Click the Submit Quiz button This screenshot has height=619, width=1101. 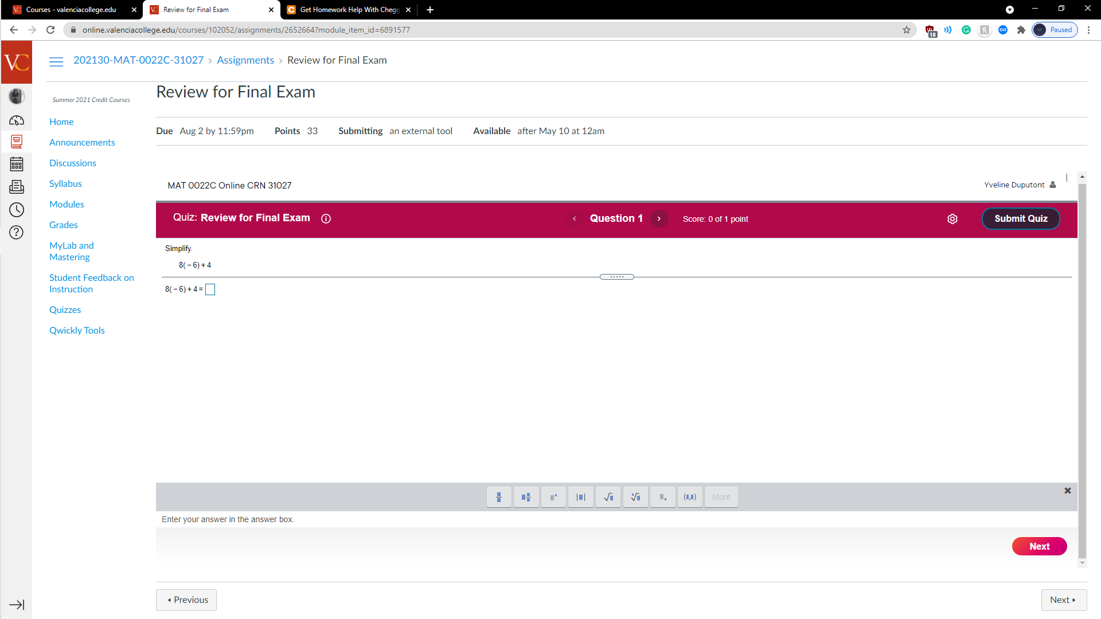pos(1021,218)
